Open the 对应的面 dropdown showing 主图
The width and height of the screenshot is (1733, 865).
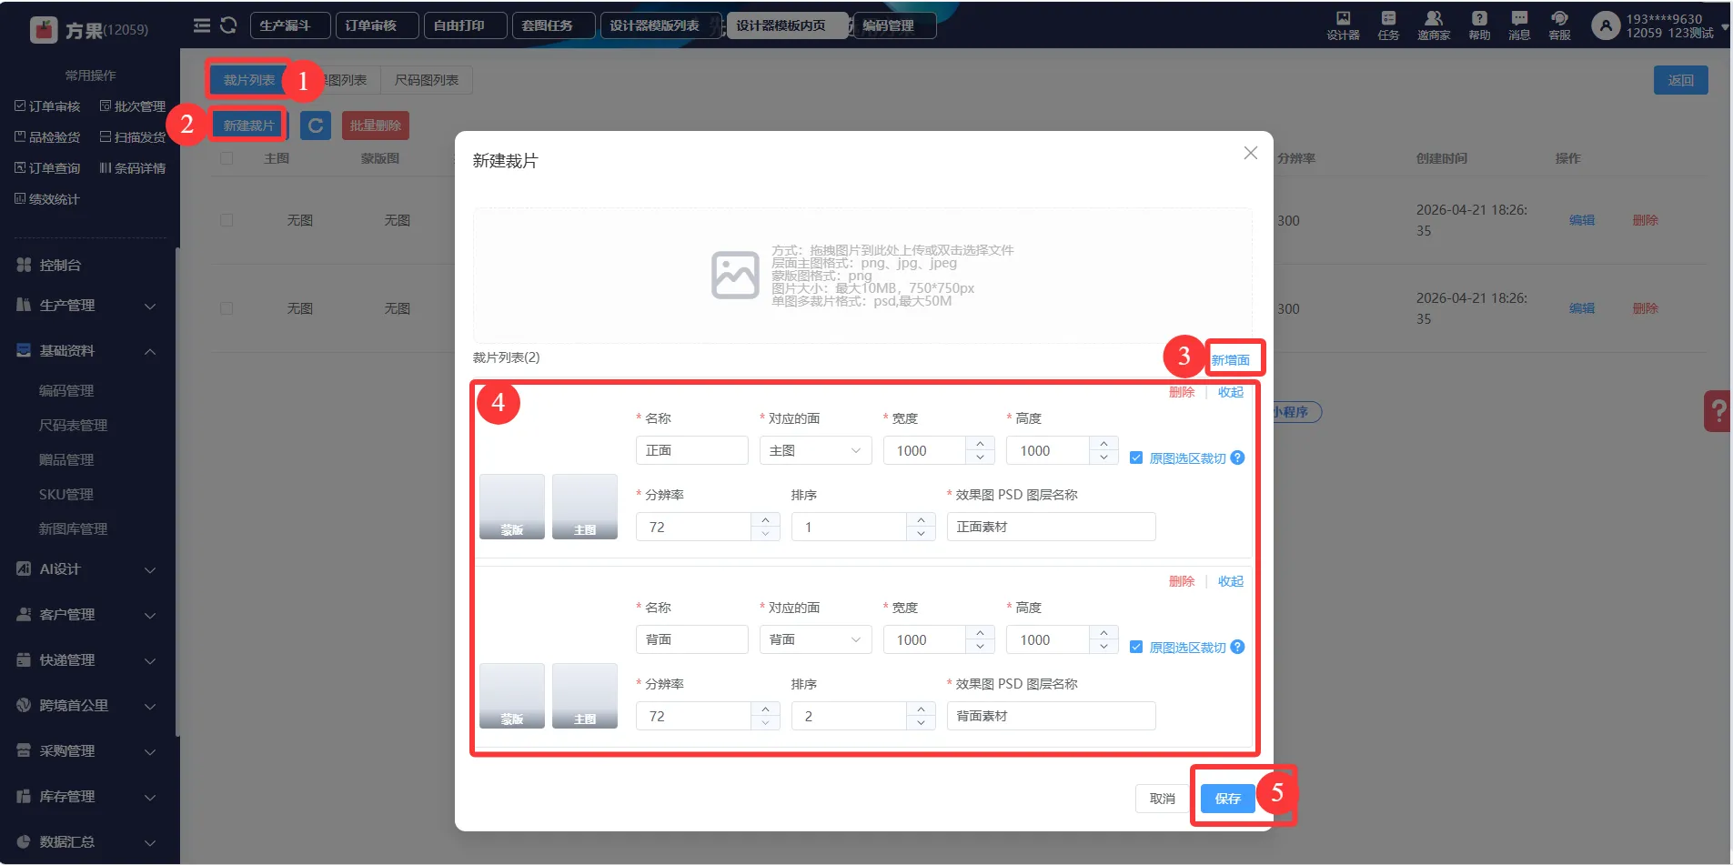[x=815, y=450]
